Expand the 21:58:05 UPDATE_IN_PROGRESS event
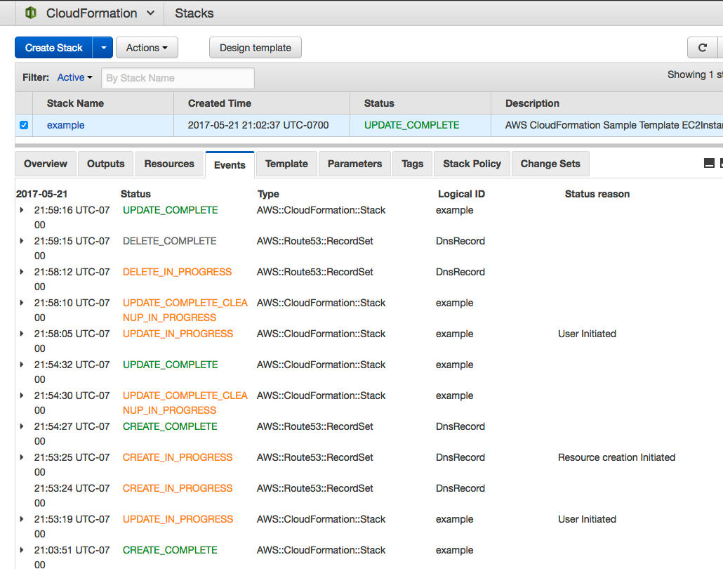The image size is (723, 569). tap(22, 334)
